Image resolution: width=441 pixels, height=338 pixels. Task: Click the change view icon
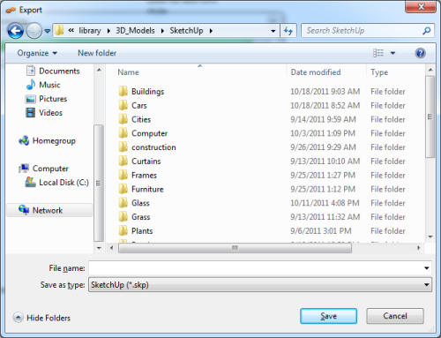(x=378, y=53)
